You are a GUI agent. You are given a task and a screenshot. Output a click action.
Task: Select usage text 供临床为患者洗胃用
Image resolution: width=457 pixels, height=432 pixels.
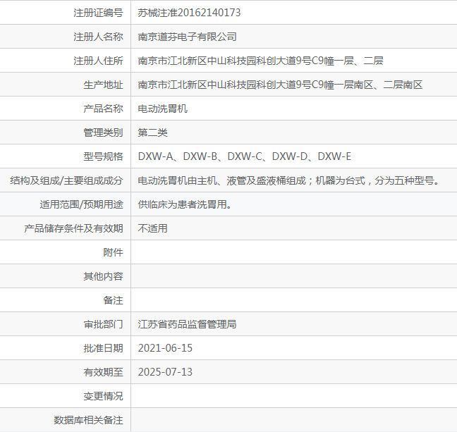(x=185, y=204)
